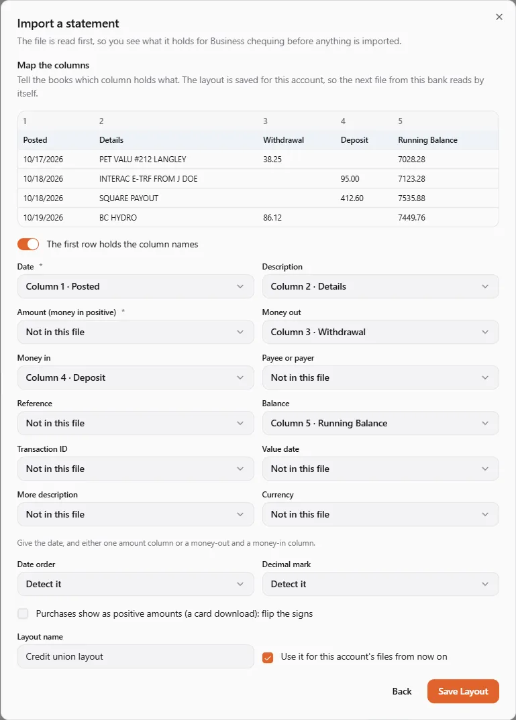Click the Save Layout button
This screenshot has height=720, width=516.
tap(463, 692)
